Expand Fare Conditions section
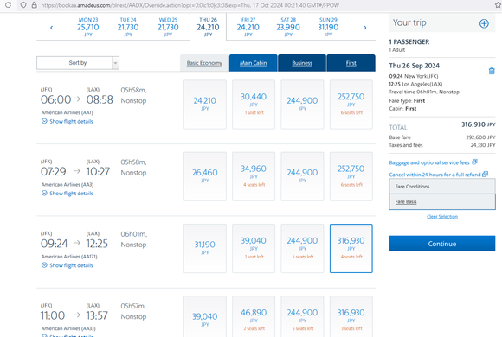This screenshot has height=337, width=502. (442, 186)
